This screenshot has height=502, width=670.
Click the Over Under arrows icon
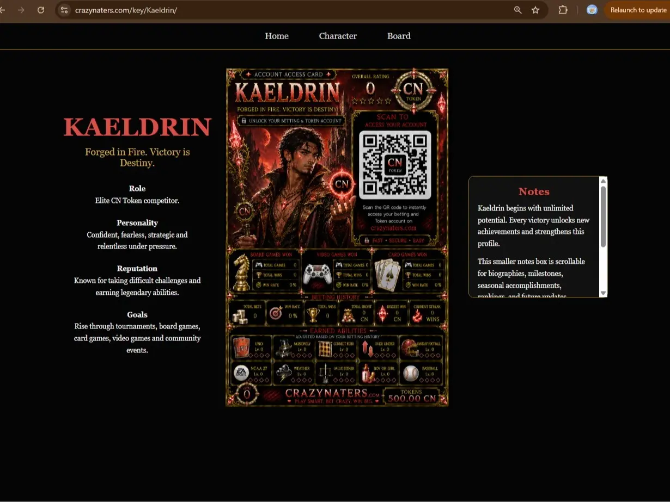pyautogui.click(x=368, y=348)
